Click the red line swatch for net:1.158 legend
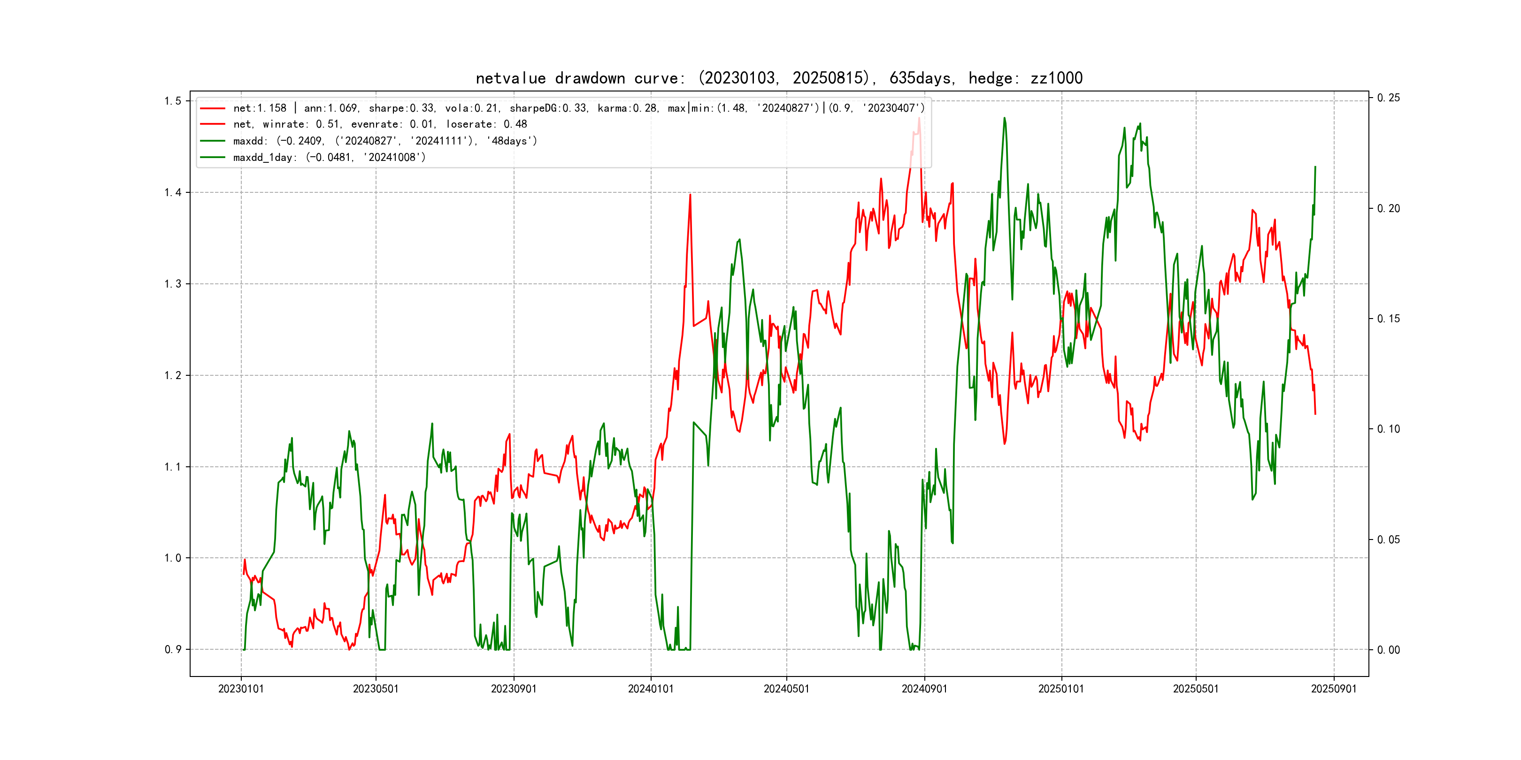1521x760 pixels. 213,108
